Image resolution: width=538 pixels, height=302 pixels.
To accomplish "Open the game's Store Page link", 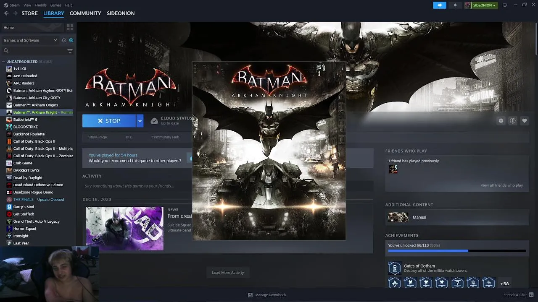I will tap(98, 137).
